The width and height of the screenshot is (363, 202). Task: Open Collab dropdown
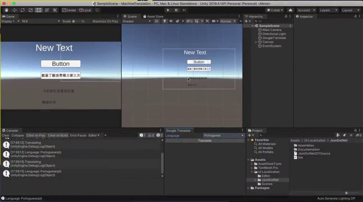click(275, 10)
